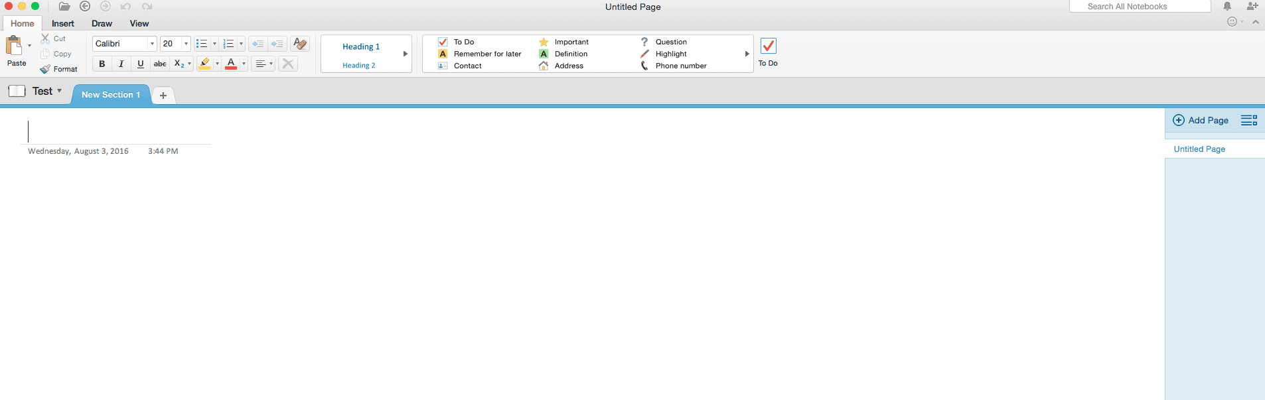The width and height of the screenshot is (1265, 400).
Task: Click the red font color button
Action: pos(231,64)
